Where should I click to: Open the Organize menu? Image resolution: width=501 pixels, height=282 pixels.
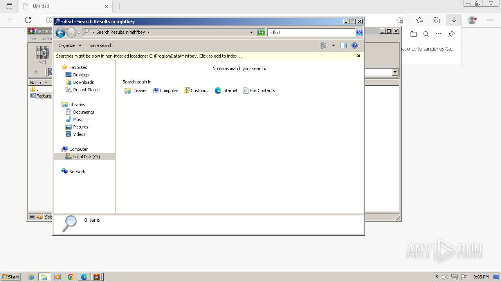point(70,45)
